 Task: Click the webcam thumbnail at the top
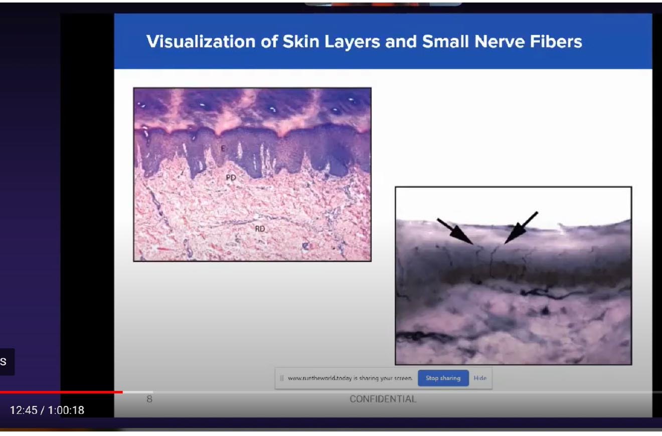[383, 3]
